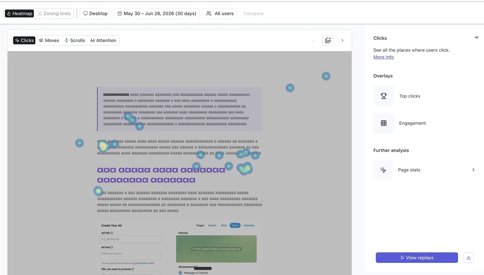Screen dimensions: 484x275
Task: Click the Create Your Ad heading
Action: pos(111,226)
